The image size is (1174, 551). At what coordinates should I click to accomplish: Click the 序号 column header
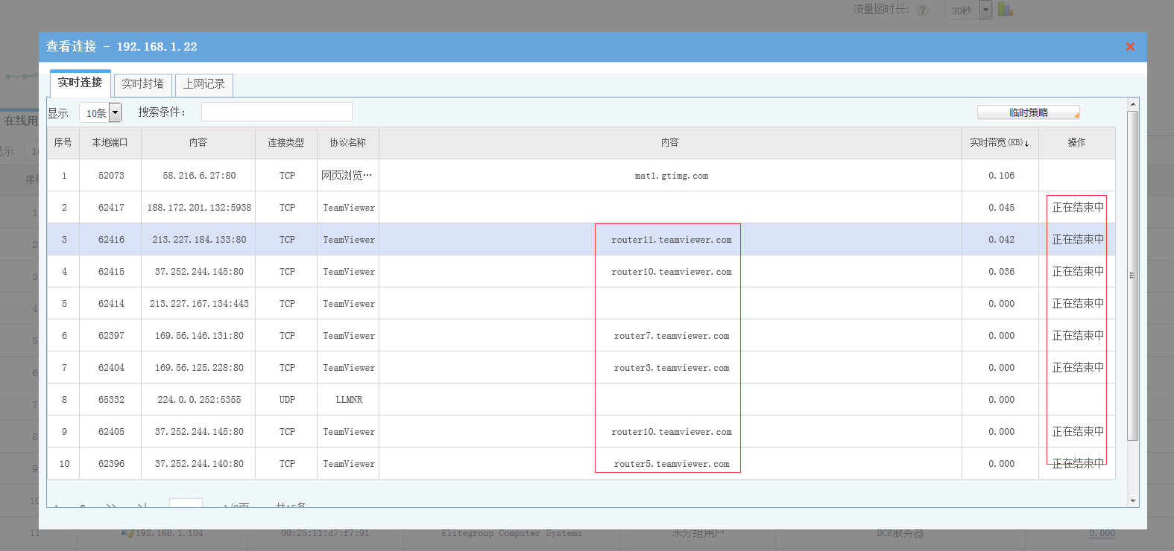[x=63, y=143]
